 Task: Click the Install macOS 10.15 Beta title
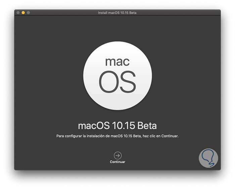[x=117, y=13]
